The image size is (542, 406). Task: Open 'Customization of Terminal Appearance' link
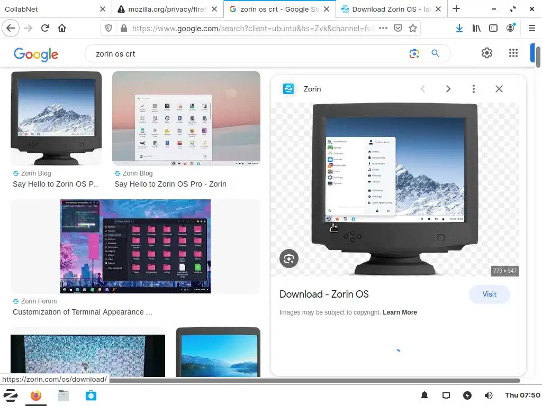(82, 312)
